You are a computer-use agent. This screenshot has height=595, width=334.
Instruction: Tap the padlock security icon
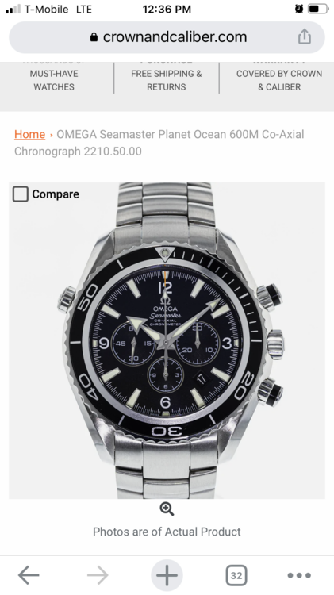tap(94, 37)
